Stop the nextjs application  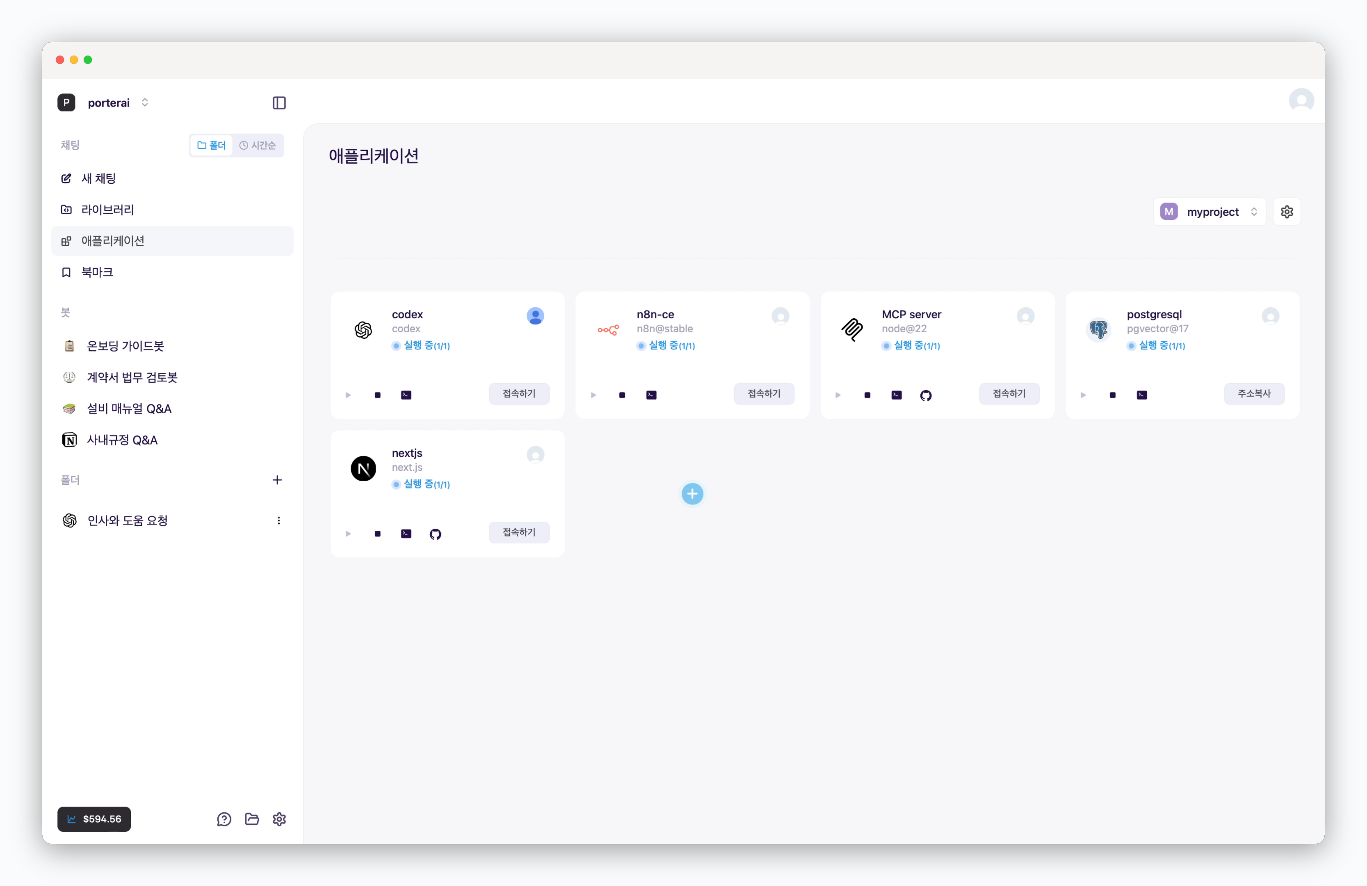377,534
